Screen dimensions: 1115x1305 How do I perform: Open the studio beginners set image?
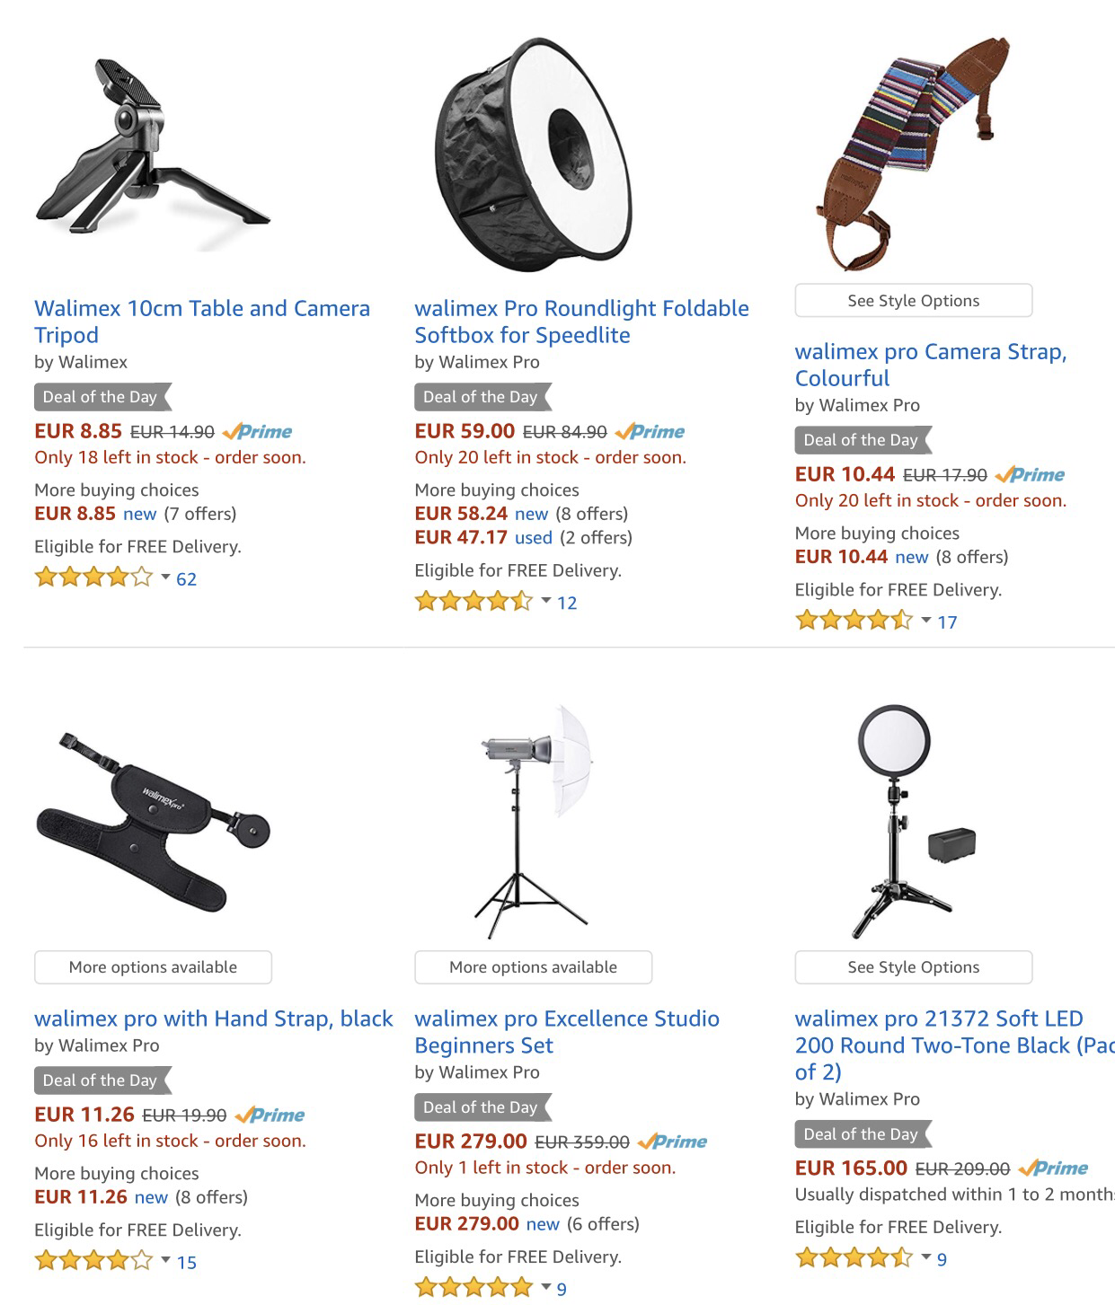pos(533,822)
